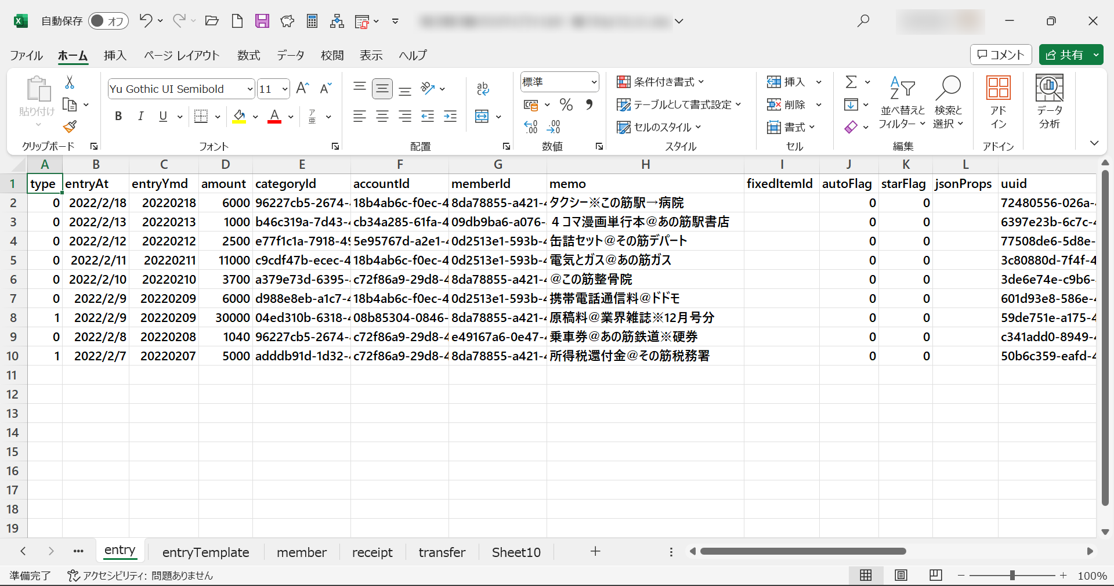The image size is (1114, 586).
Task: Open the Page Layout (ページ レイアウト) tab
Action: tap(182, 55)
